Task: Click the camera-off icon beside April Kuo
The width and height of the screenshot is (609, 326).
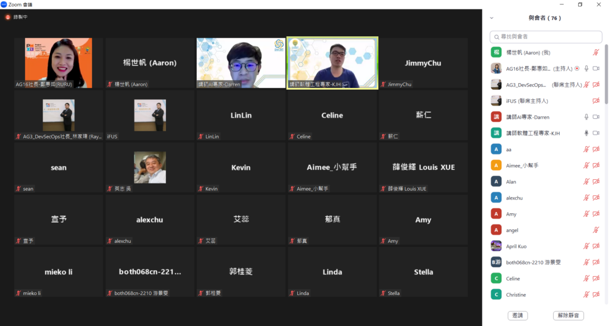Action: coord(596,246)
